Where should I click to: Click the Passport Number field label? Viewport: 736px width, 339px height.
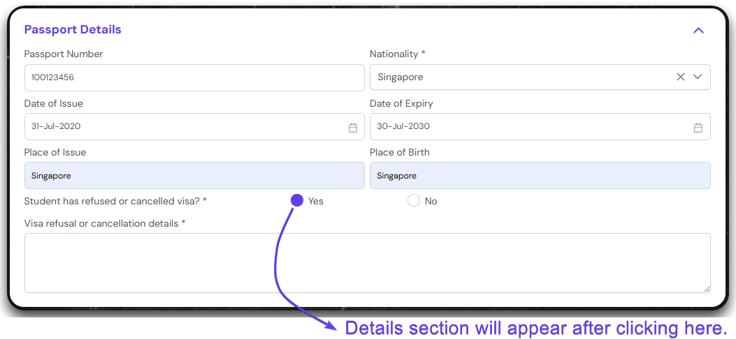(64, 54)
